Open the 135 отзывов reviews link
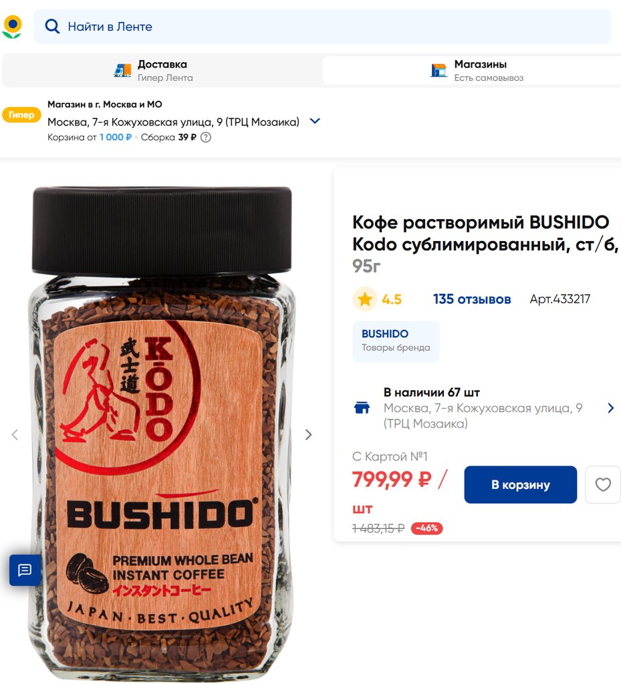Image resolution: width=621 pixels, height=684 pixels. click(x=472, y=299)
